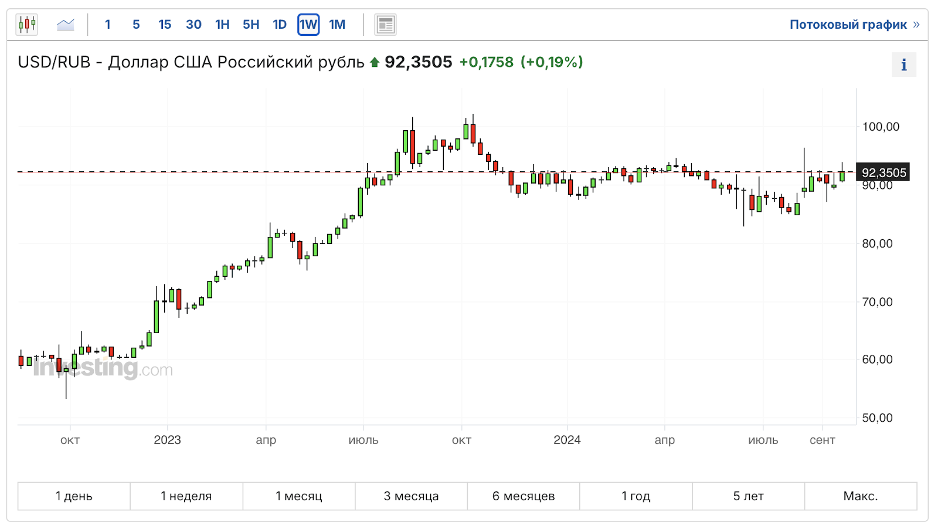Choose the 'Макс.' range button
Image resolution: width=938 pixels, height=529 pixels.
click(x=861, y=496)
